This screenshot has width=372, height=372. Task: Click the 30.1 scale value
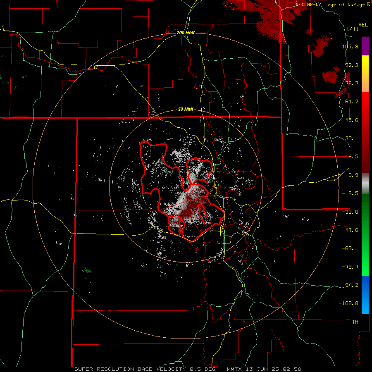click(x=352, y=138)
